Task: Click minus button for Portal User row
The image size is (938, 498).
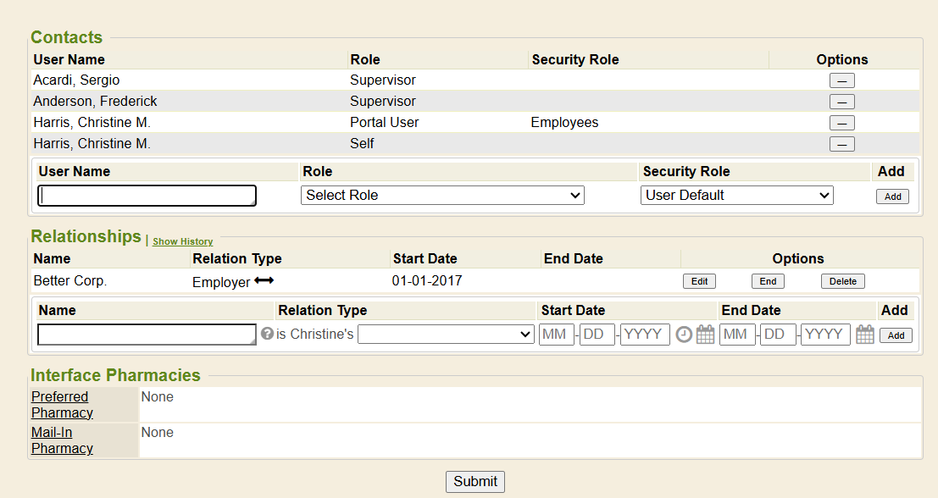Action: [x=841, y=123]
